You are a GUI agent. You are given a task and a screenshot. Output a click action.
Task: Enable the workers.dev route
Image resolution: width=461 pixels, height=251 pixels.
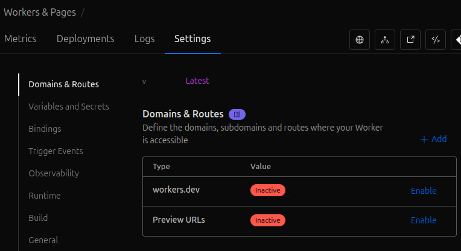pyautogui.click(x=423, y=191)
